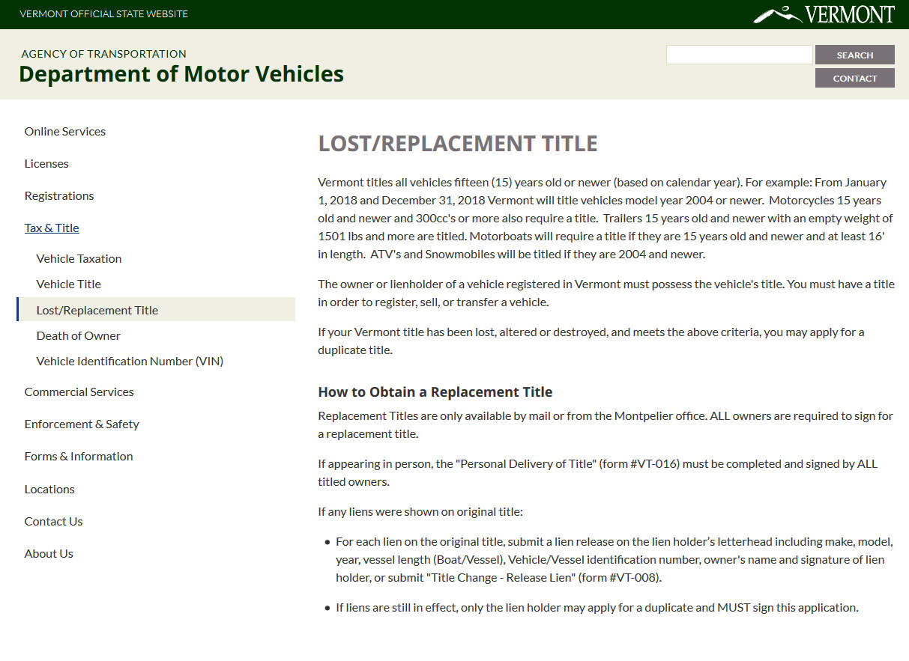Image resolution: width=909 pixels, height=661 pixels.
Task: Open the Locations page
Action: [x=49, y=489]
